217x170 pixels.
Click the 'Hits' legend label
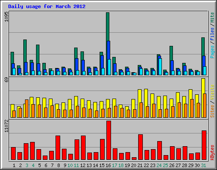point(212,17)
